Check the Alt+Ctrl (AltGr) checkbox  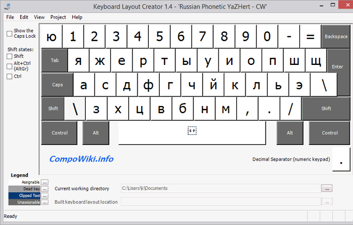pos(10,65)
